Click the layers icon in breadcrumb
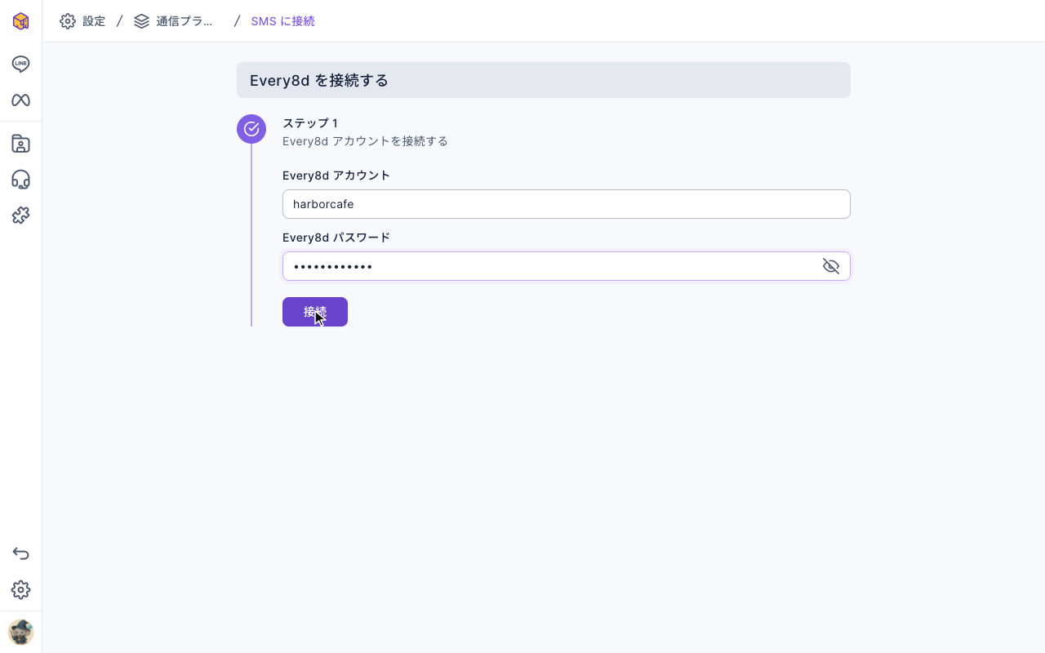Screen dimensions: 1045x653 pyautogui.click(x=142, y=21)
